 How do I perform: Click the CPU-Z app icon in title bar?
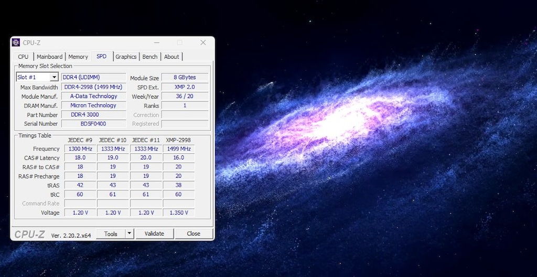click(16, 42)
